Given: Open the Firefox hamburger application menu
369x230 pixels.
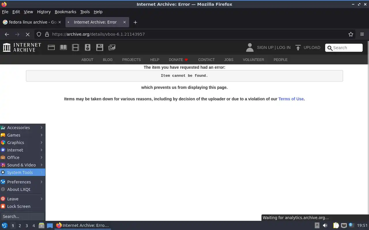Looking at the screenshot, I should point(362,34).
